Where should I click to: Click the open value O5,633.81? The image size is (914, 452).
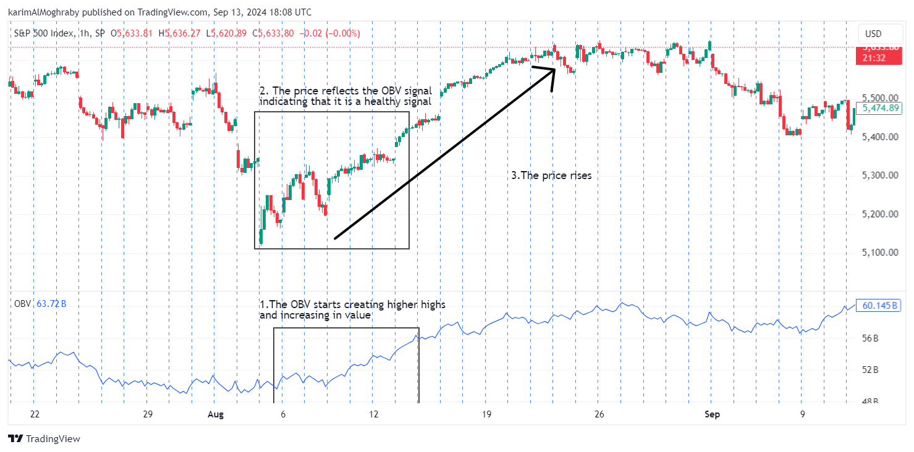[132, 33]
